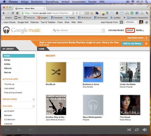Open the Google account gear settings
The image size is (151, 136).
point(147,22)
